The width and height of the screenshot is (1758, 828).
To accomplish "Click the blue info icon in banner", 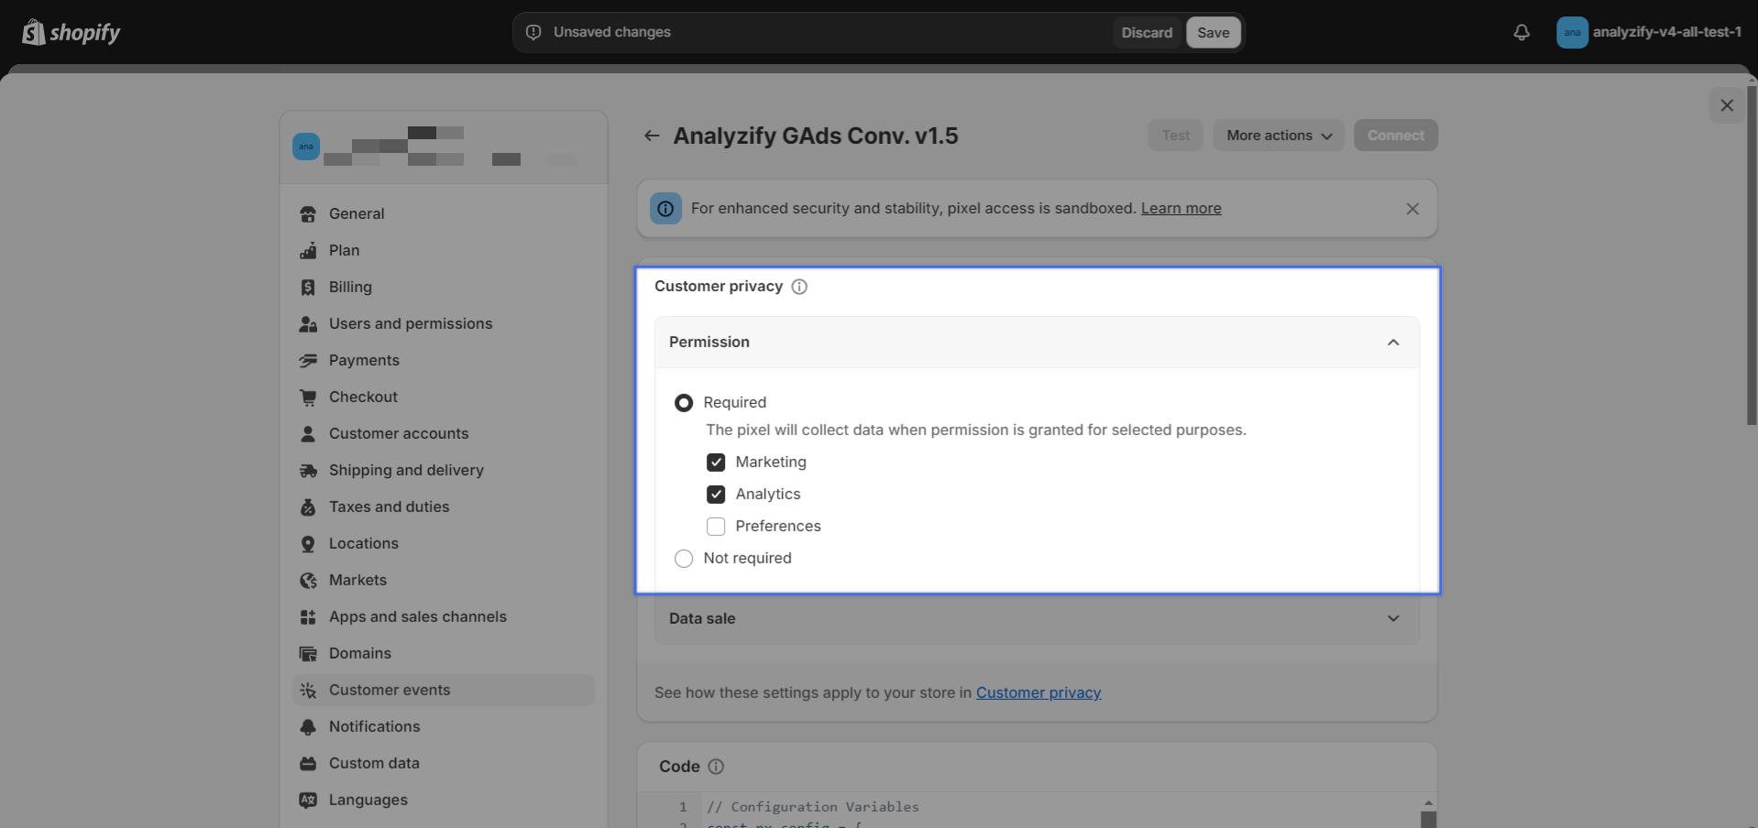I will [665, 209].
